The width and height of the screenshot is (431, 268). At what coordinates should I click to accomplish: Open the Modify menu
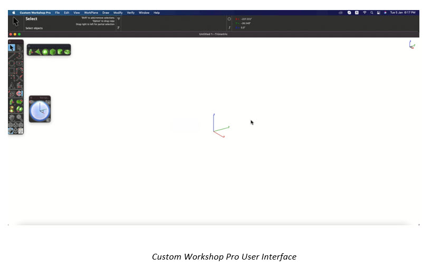pyautogui.click(x=118, y=13)
